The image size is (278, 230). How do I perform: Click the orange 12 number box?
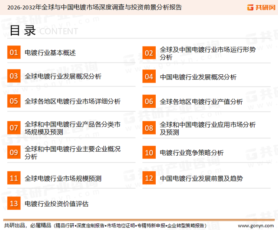pos(149,178)
